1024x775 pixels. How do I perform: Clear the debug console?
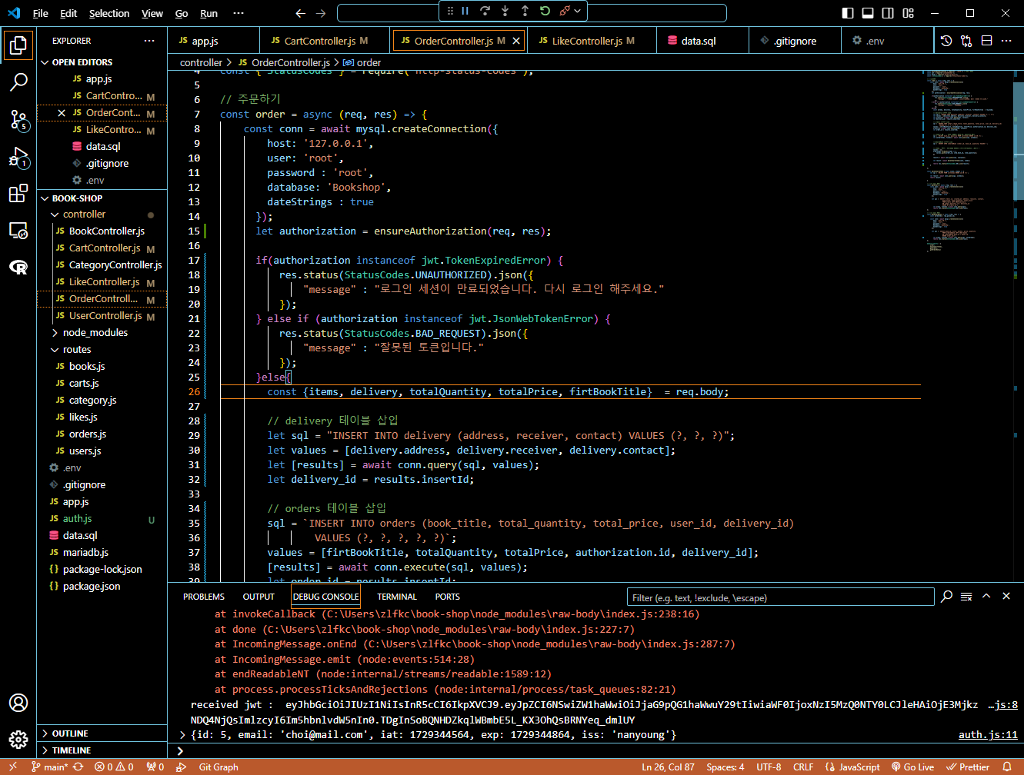pos(966,597)
